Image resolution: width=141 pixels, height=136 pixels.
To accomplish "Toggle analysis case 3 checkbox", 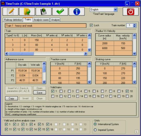I will 23,124.
